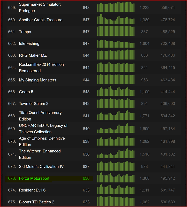The width and height of the screenshot is (187, 207).
Task: Select Trimps peak players 837
Action: pos(145,32)
